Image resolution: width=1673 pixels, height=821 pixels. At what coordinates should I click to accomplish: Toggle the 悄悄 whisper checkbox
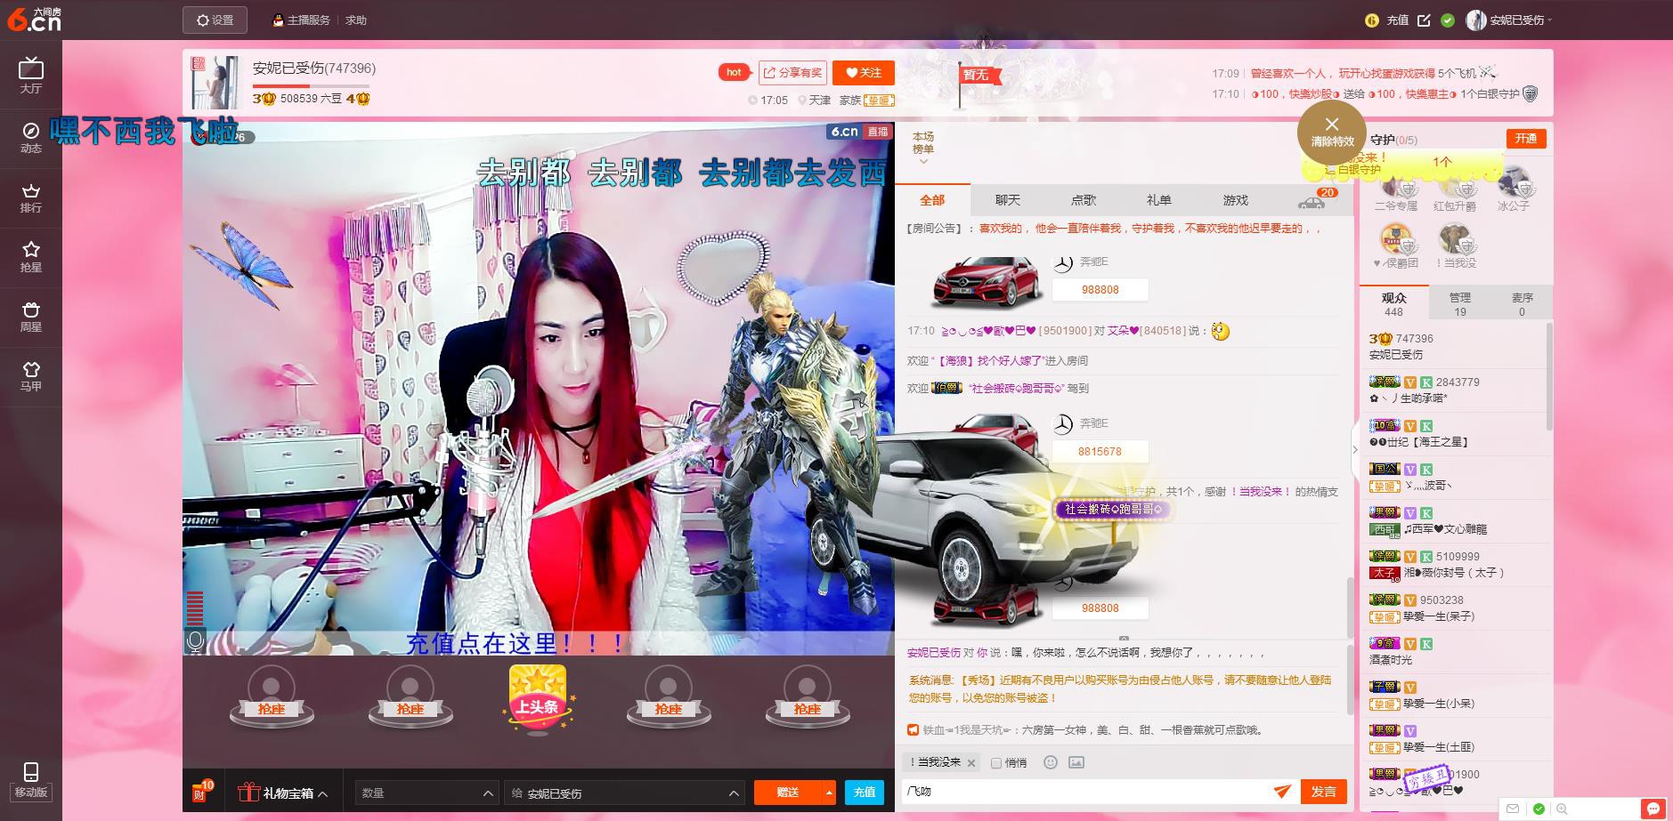tap(996, 763)
